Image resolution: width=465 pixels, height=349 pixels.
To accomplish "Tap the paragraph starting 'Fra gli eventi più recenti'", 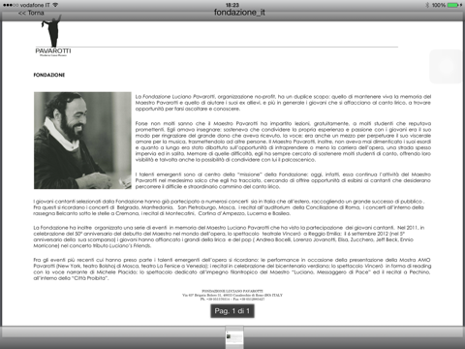I will 232,269.
